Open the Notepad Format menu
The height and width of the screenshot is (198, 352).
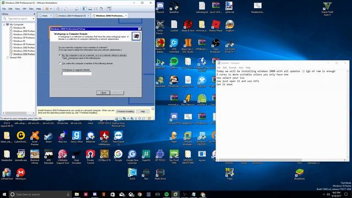pos(232,68)
